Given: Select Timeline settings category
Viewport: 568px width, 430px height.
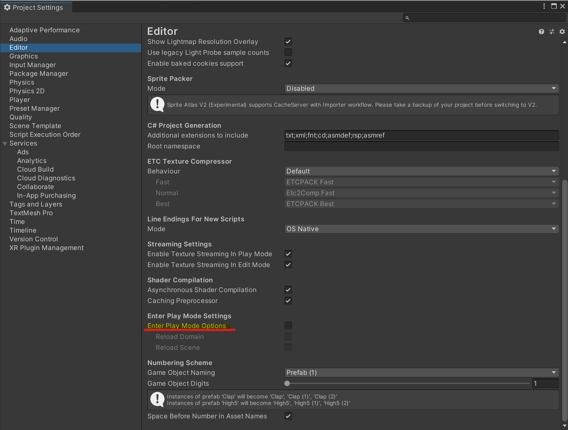Looking at the screenshot, I should (23, 230).
